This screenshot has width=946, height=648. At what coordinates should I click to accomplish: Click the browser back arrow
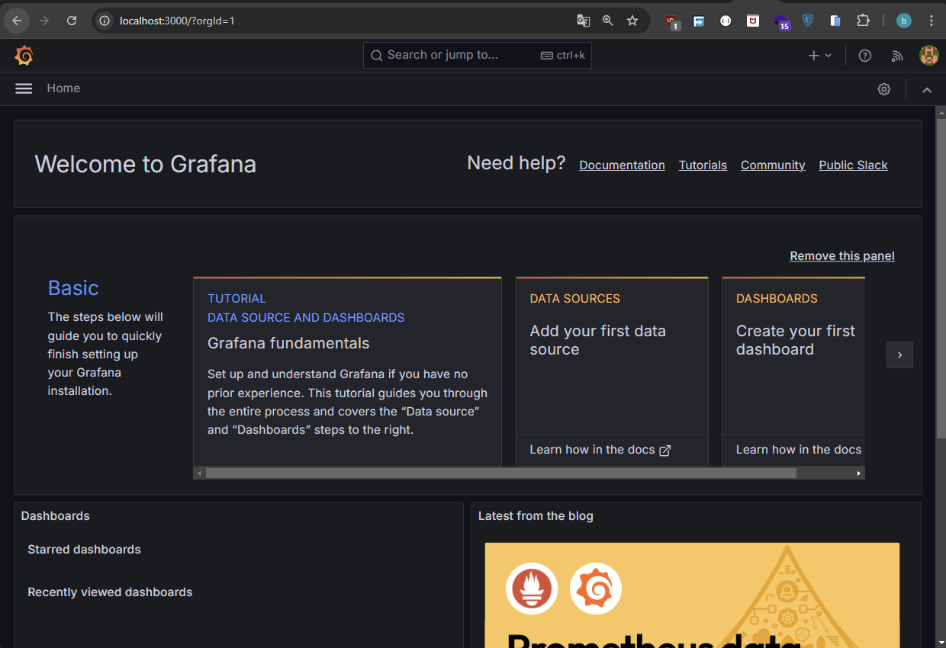coord(18,21)
